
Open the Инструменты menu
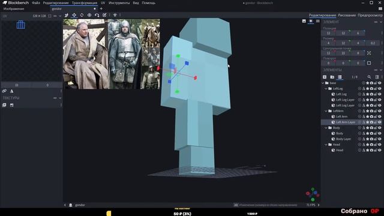119,3
